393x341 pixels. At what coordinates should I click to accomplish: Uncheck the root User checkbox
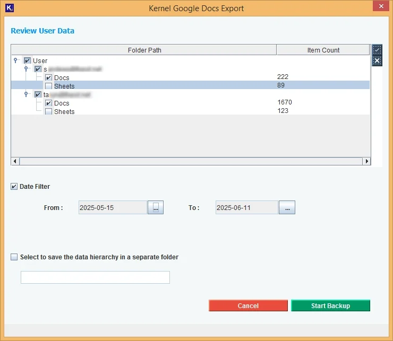tap(27, 60)
